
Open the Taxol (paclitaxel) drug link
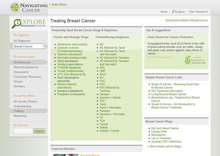(68, 61)
